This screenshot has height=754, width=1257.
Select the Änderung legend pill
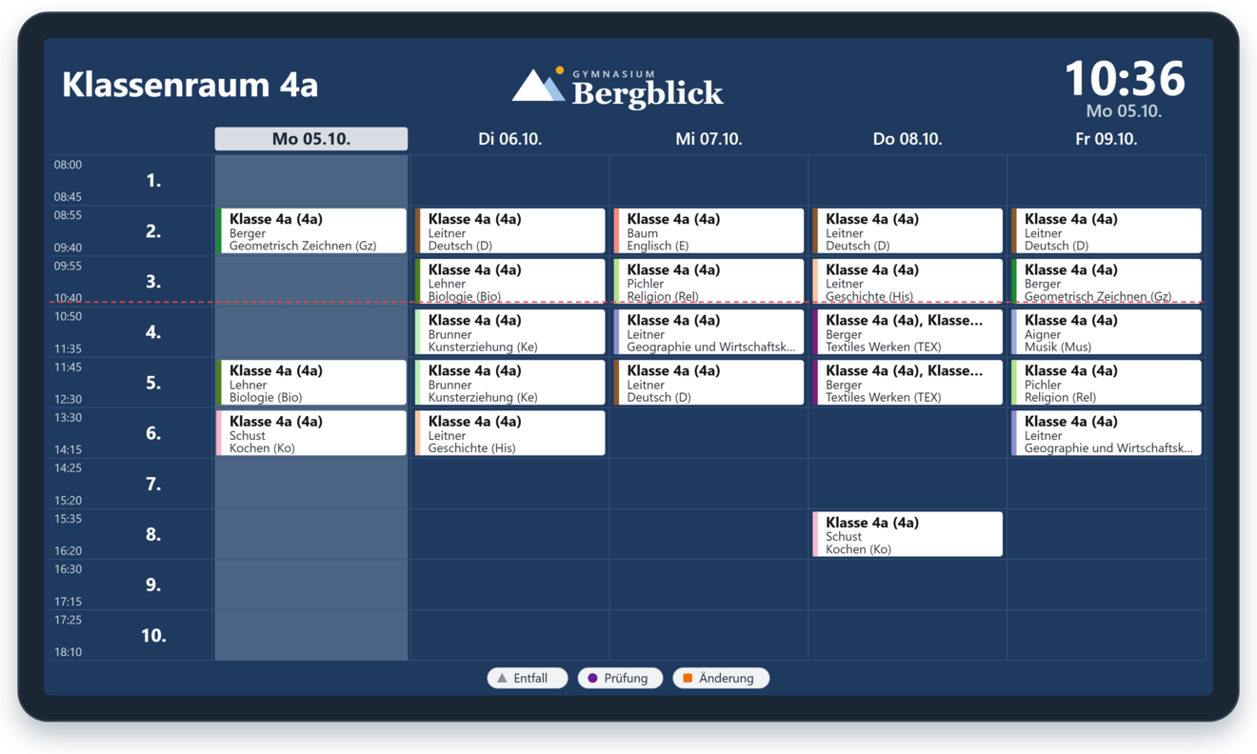point(721,678)
